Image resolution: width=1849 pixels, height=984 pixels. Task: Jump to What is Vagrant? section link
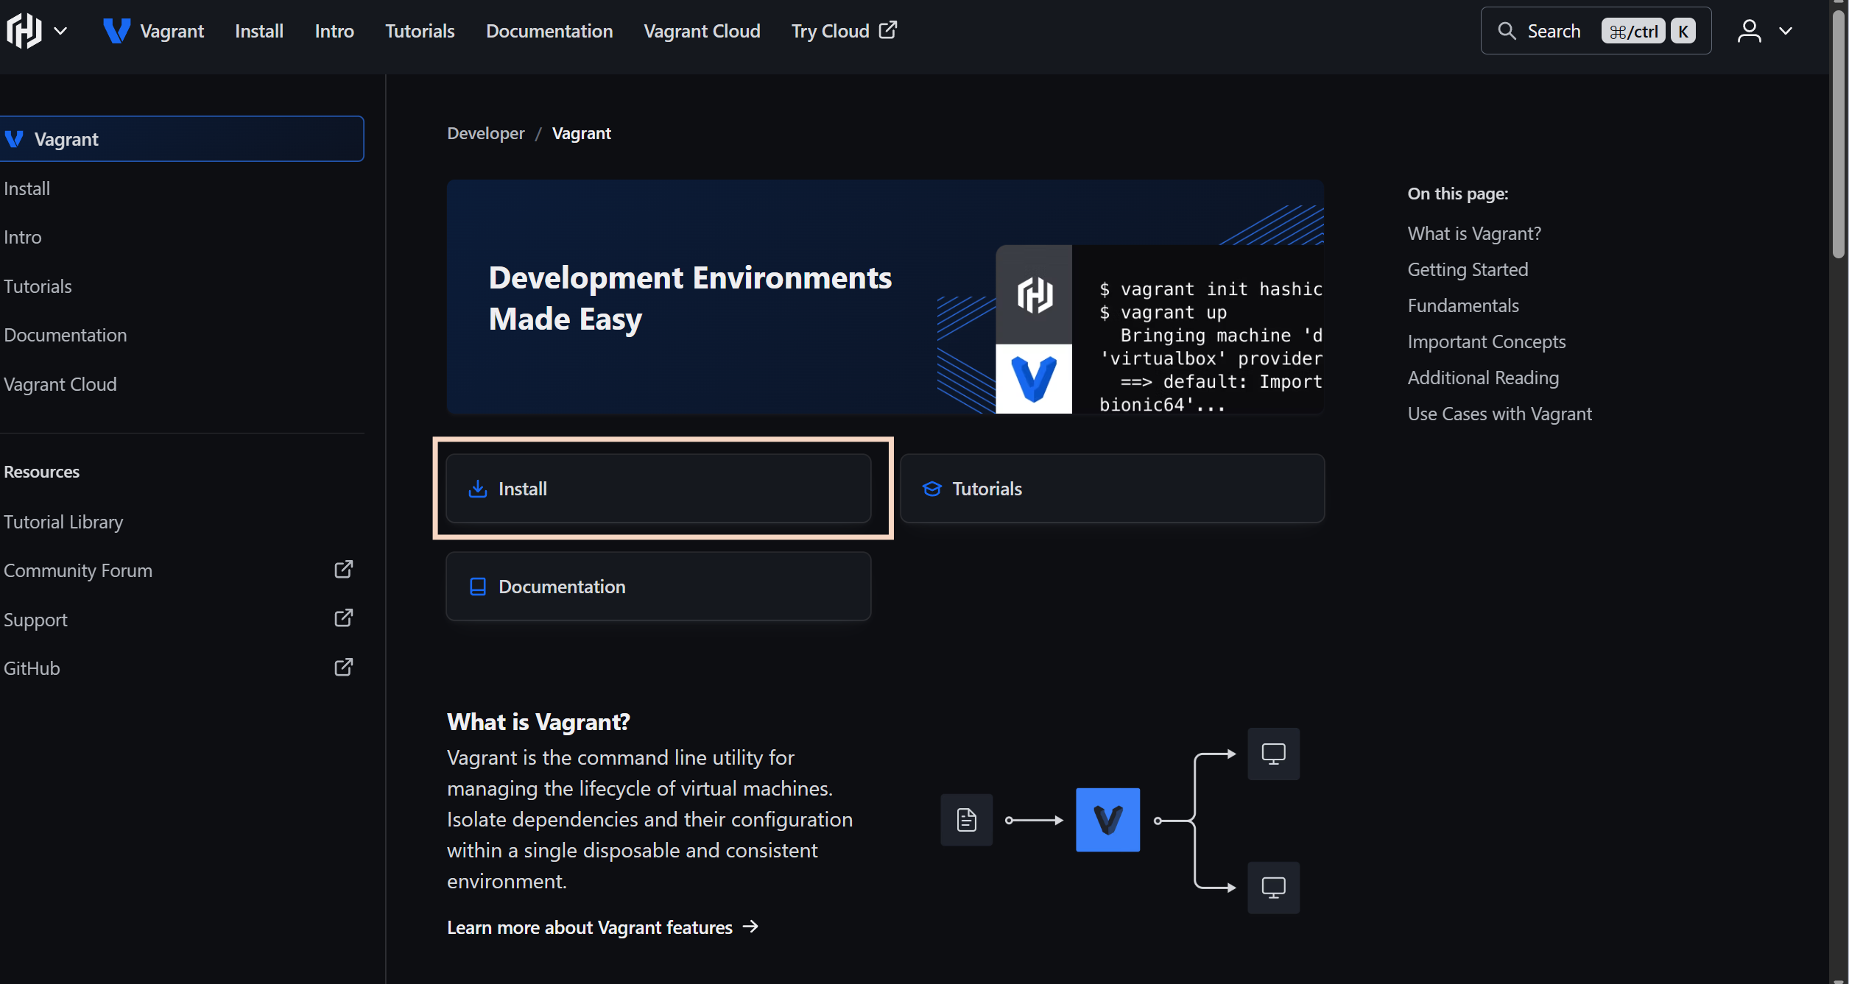coord(1474,233)
